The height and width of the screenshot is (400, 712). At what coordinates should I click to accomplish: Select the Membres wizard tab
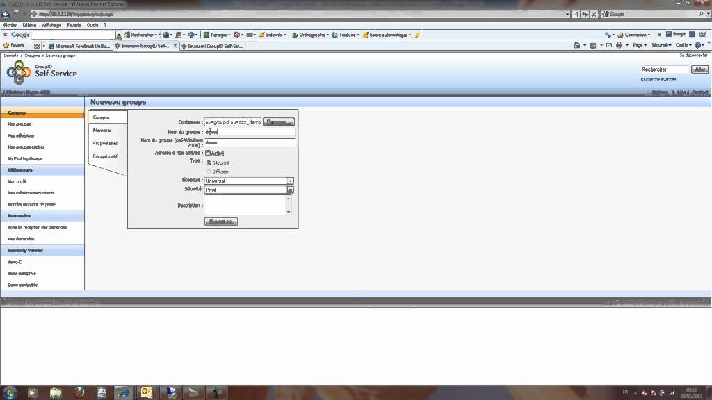tap(102, 130)
